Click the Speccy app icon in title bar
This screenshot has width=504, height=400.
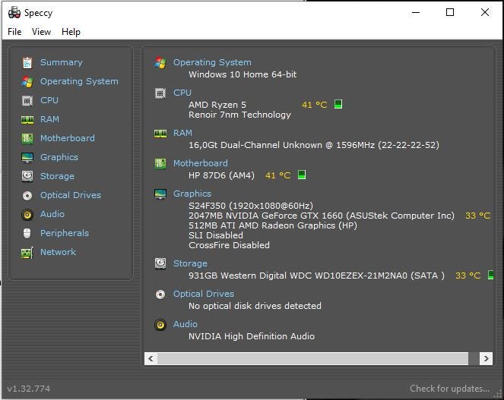(x=14, y=12)
